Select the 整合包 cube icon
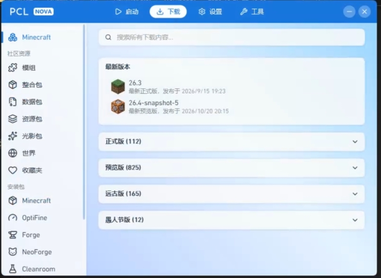This screenshot has height=278, width=381. coord(13,84)
